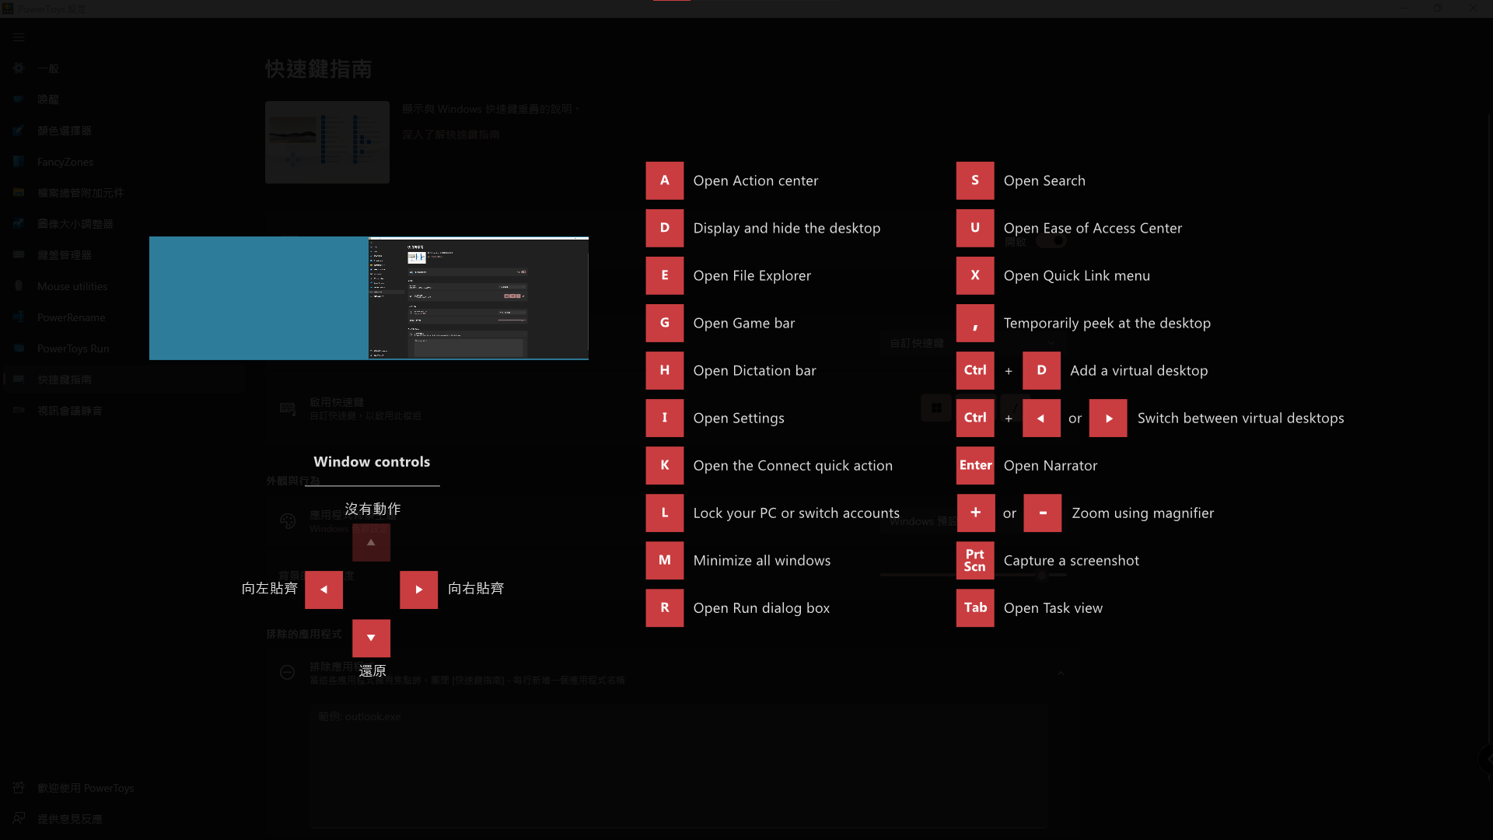Click the 'Open File Explorer' label
Image resolution: width=1493 pixels, height=840 pixels.
point(752,275)
